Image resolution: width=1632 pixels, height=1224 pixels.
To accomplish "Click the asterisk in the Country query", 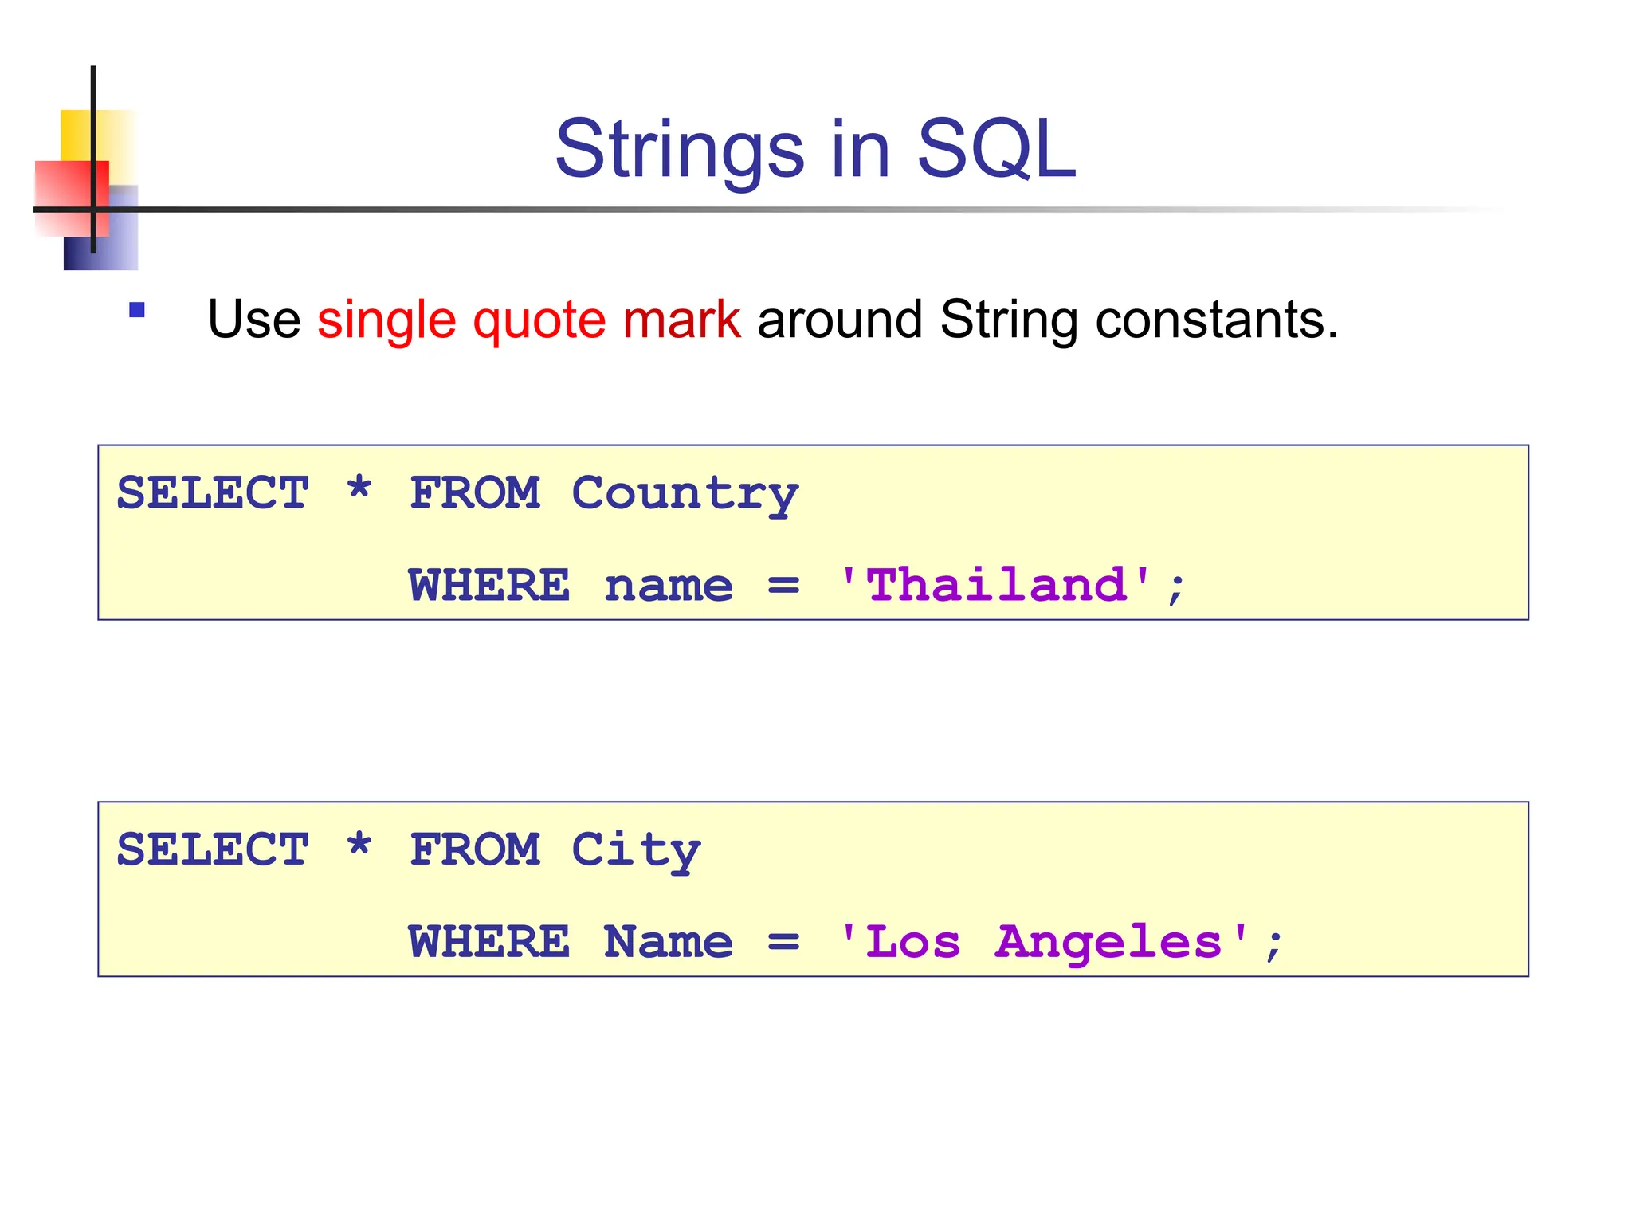I will click(359, 487).
